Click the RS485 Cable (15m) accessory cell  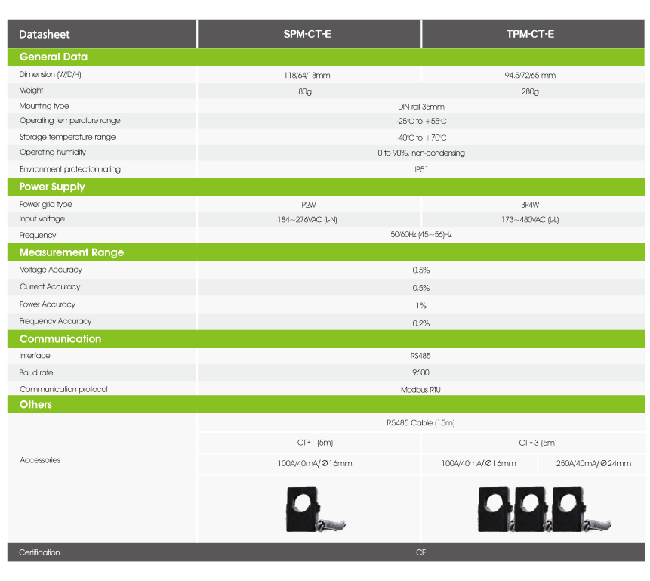pos(421,423)
